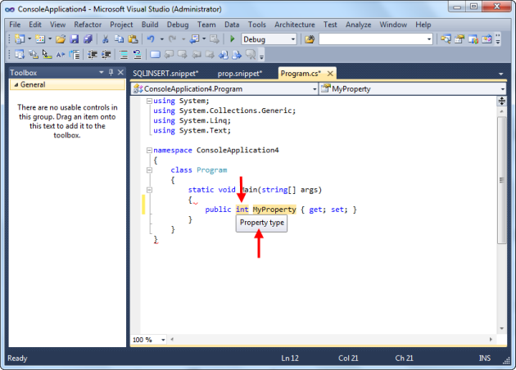The width and height of the screenshot is (516, 370).
Task: Click the New Project toolbar icon
Action: coord(18,39)
